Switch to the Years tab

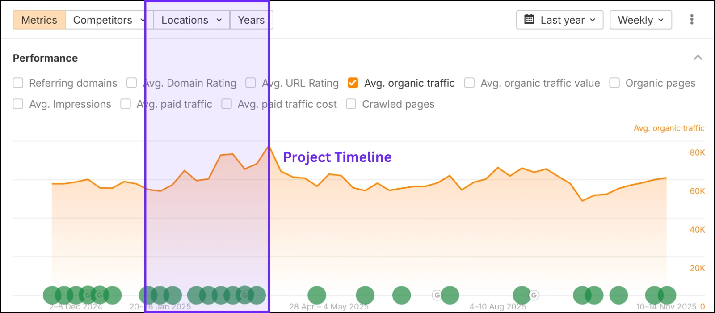[x=251, y=20]
